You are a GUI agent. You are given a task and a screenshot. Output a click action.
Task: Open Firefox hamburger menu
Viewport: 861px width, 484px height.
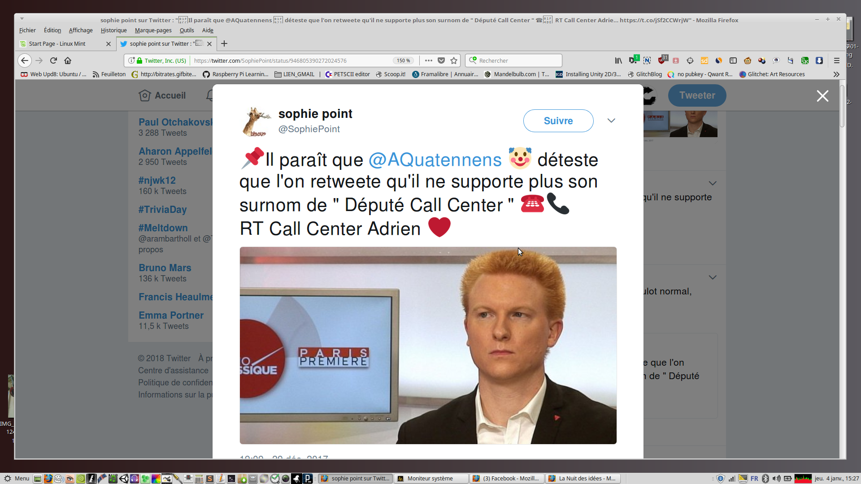[x=836, y=60]
